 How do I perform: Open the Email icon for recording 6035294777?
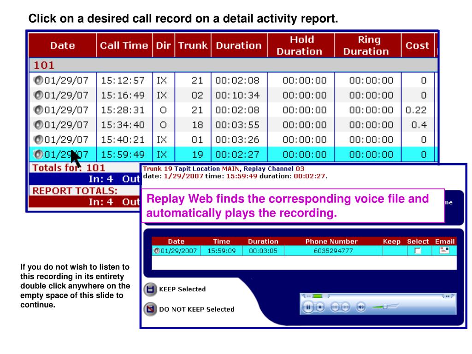click(x=444, y=250)
